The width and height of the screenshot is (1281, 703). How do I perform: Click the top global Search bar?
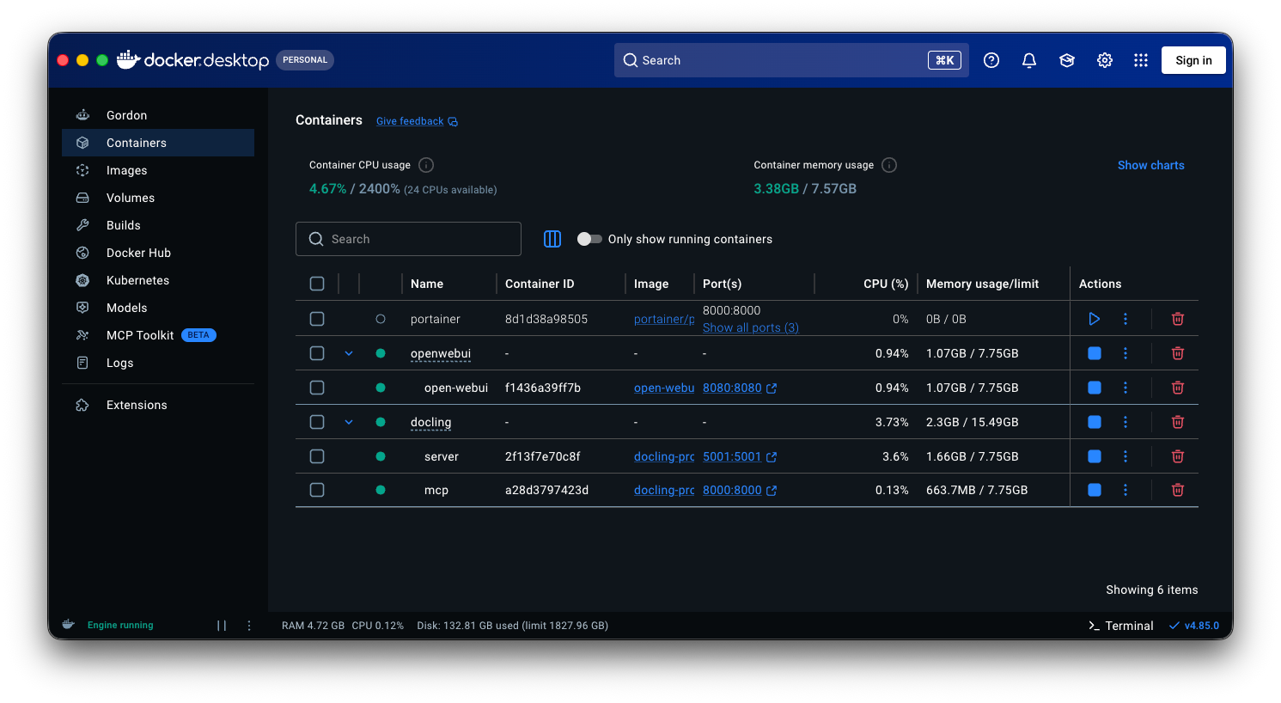[x=791, y=60]
